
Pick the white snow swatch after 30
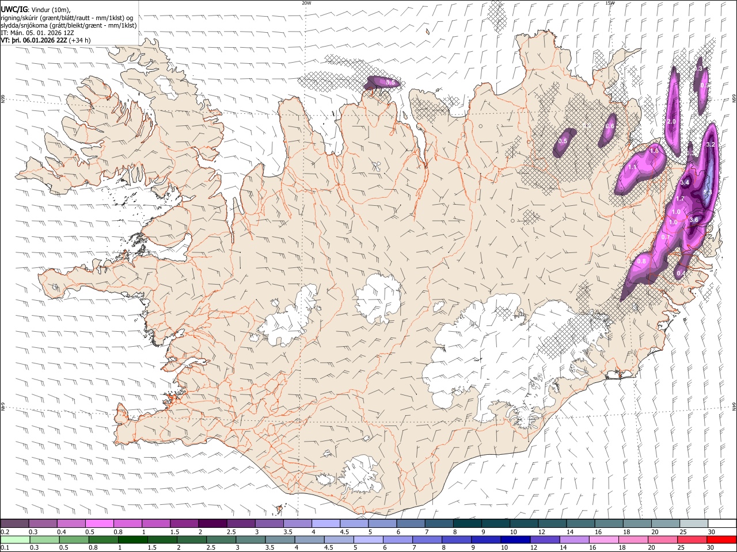point(721,523)
